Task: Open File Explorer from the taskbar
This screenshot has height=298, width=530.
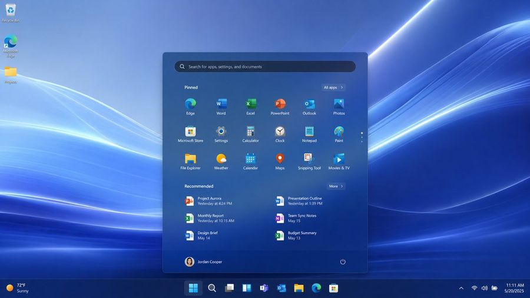Action: coord(299,288)
